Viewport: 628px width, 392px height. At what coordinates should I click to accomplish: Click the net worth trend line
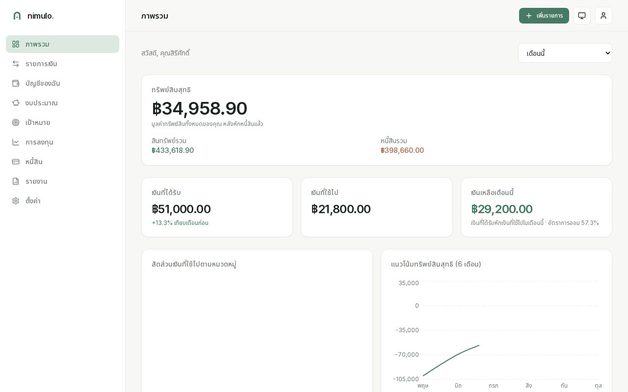pos(451,360)
